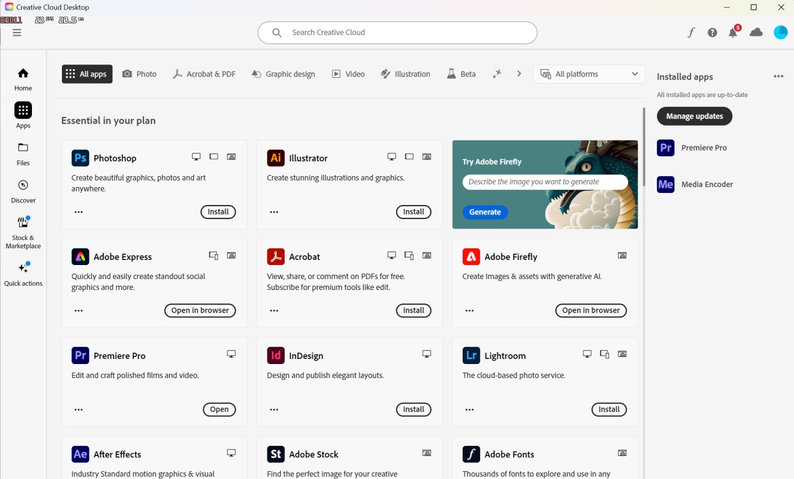The image size is (794, 479).
Task: Click the Firefly Generate button
Action: point(485,212)
